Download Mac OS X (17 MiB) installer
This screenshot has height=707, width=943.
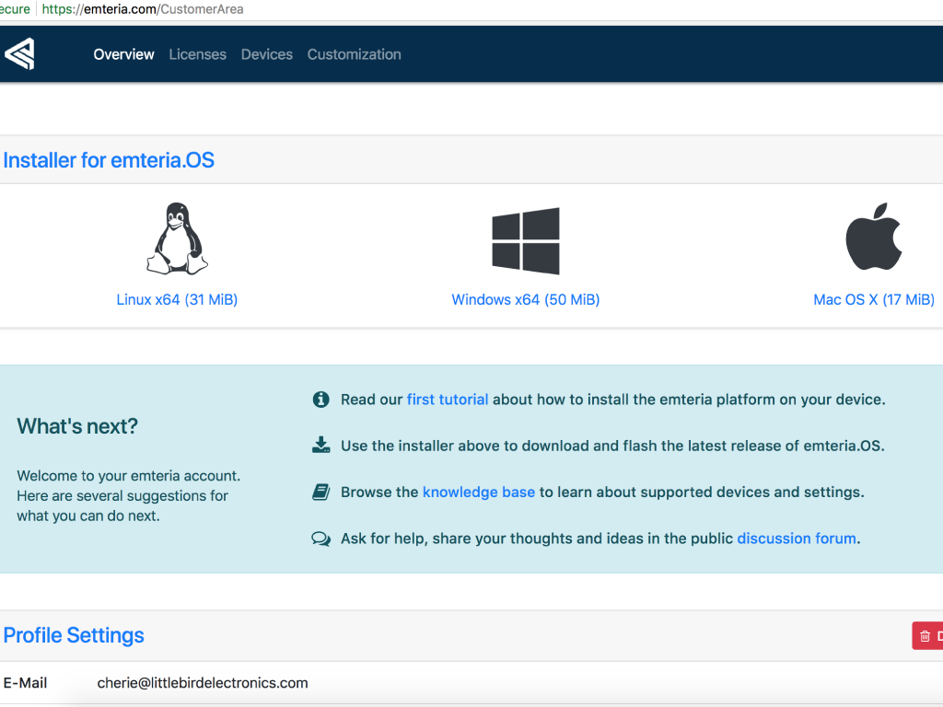click(874, 299)
